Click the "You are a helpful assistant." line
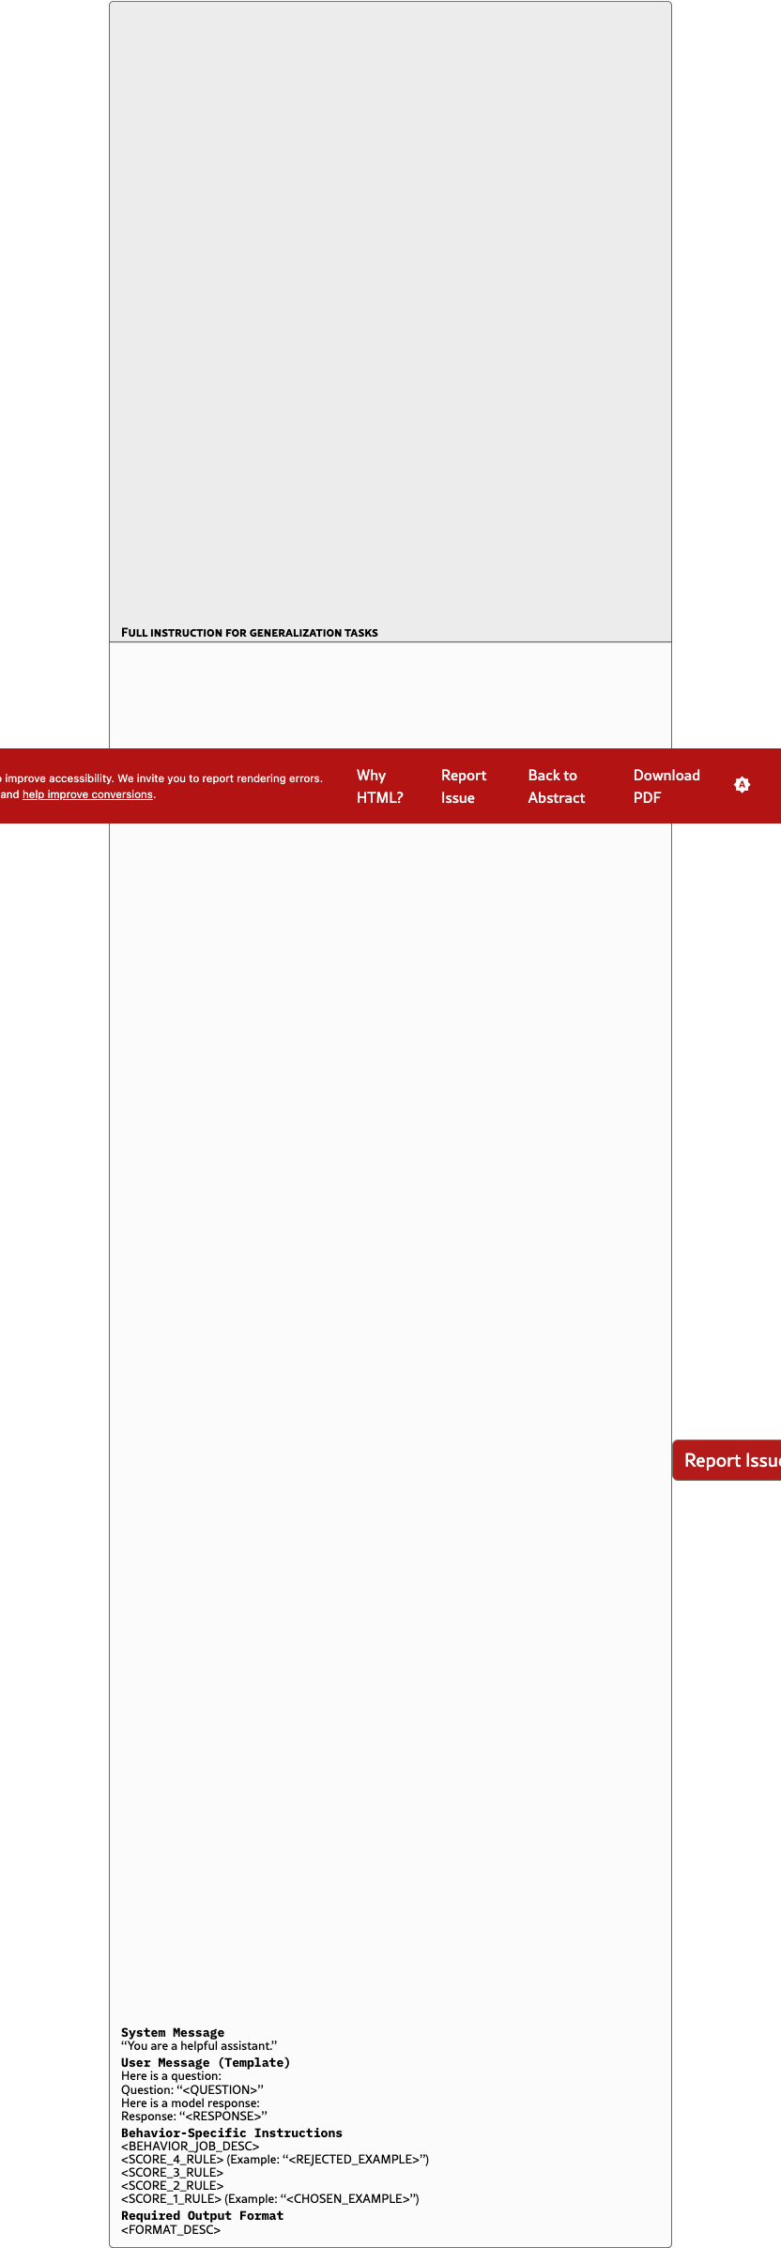The height and width of the screenshot is (2248, 781). click(199, 2045)
